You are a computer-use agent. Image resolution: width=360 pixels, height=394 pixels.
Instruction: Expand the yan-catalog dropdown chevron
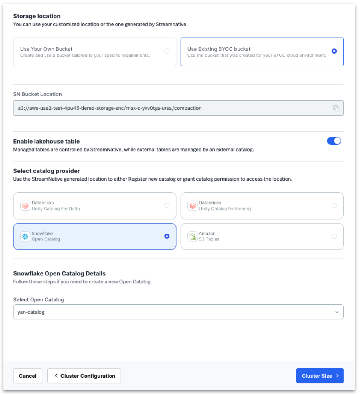coord(337,312)
